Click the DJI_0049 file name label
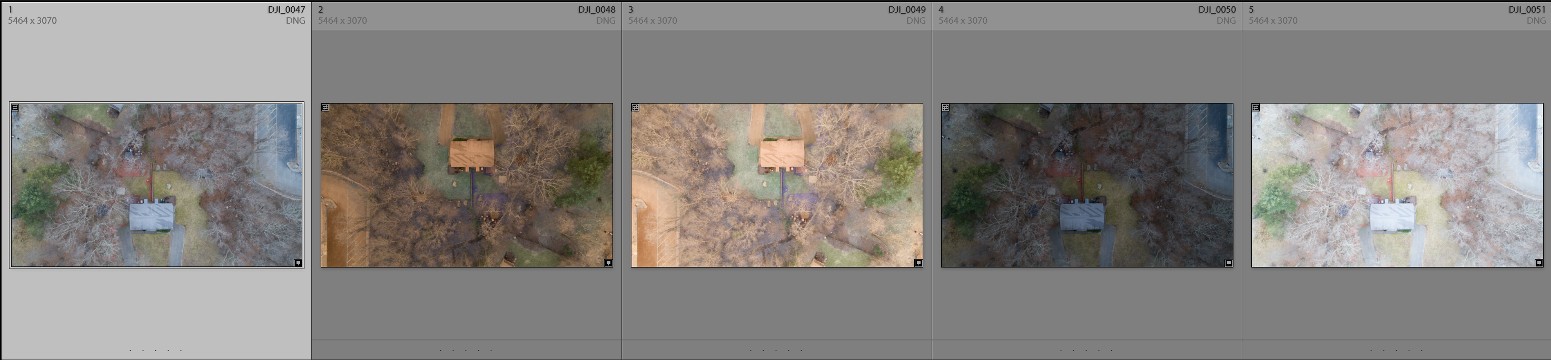Viewport: 1551px width, 360px height. (907, 9)
